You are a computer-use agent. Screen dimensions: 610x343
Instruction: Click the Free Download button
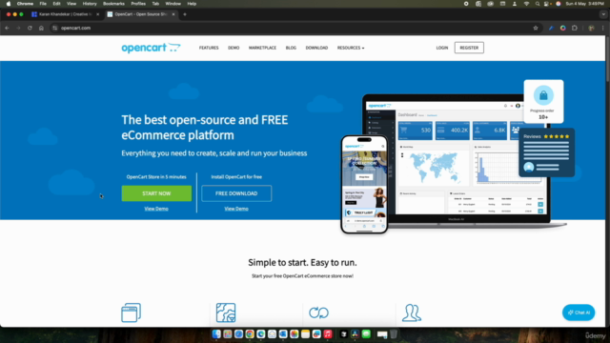tap(236, 193)
